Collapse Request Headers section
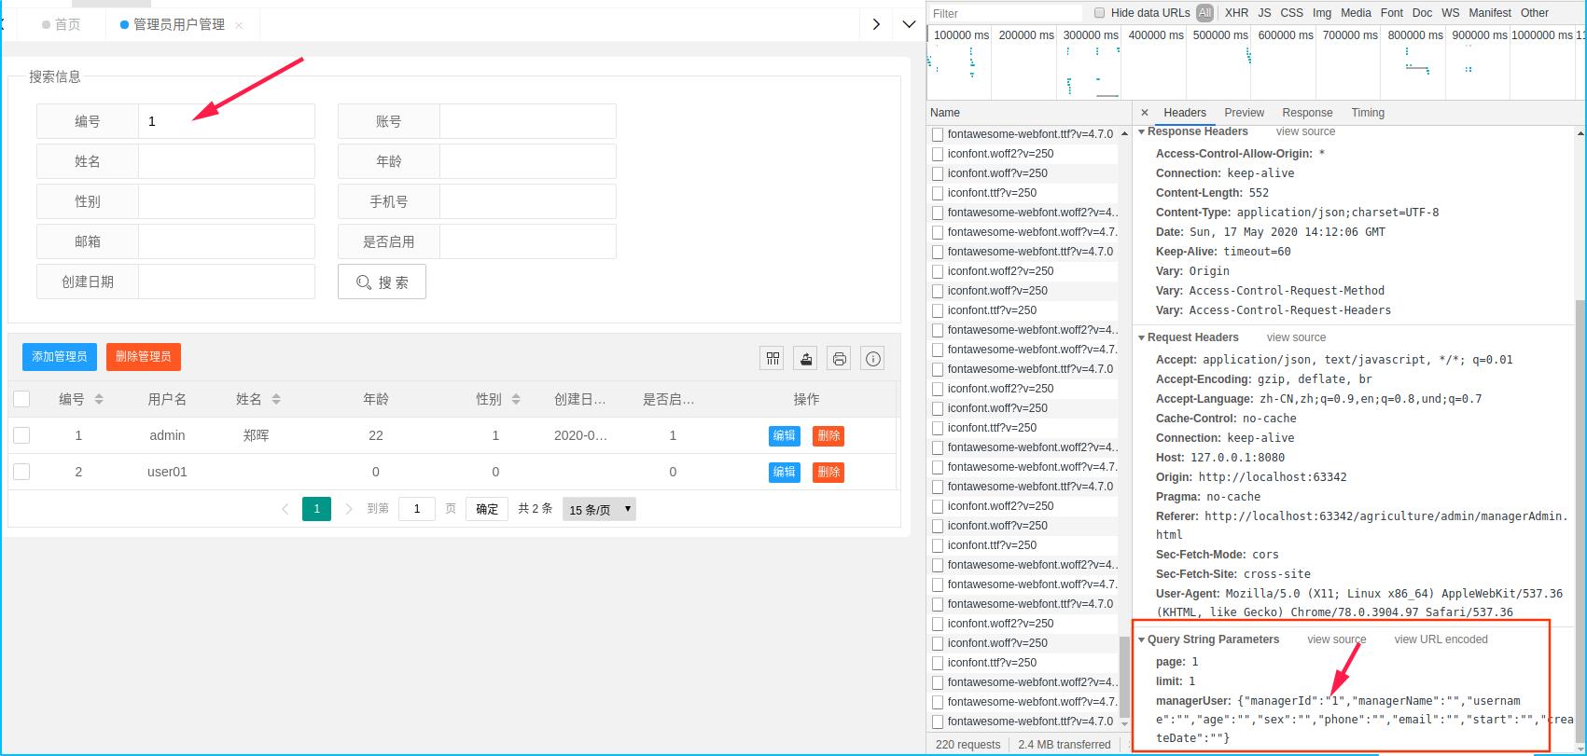Viewport: 1587px width, 756px height. (x=1142, y=337)
